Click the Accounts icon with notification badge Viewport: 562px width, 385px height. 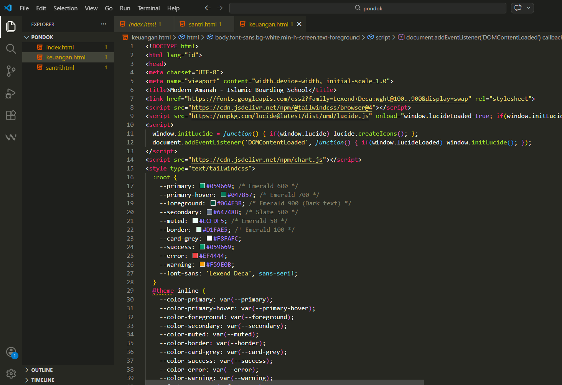pyautogui.click(x=11, y=352)
